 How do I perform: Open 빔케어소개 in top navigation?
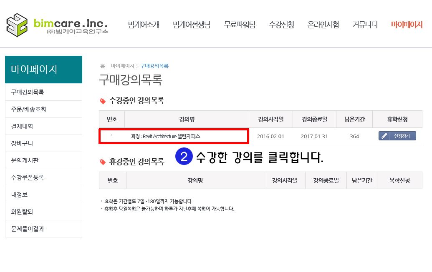(144, 25)
